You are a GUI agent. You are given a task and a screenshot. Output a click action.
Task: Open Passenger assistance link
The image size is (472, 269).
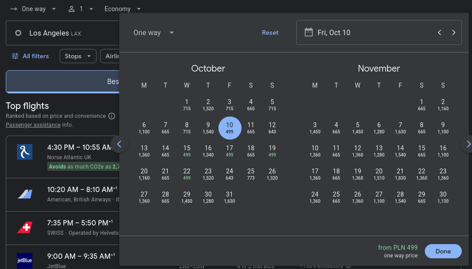click(x=33, y=125)
